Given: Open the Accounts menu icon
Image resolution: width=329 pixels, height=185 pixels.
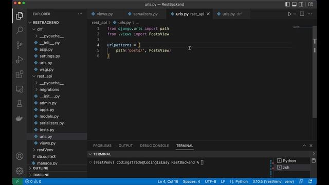Looking at the screenshot, I should [x=20, y=156].
